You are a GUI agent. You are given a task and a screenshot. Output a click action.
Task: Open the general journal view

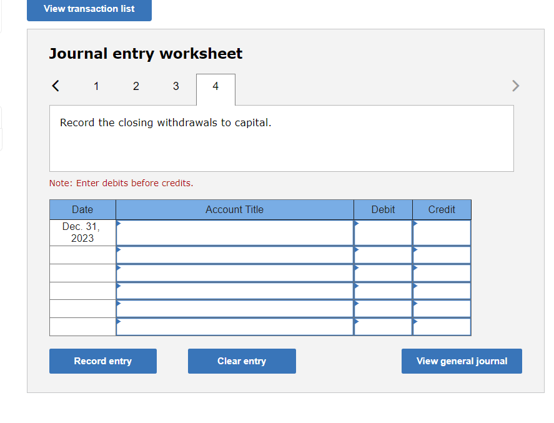pyautogui.click(x=462, y=361)
